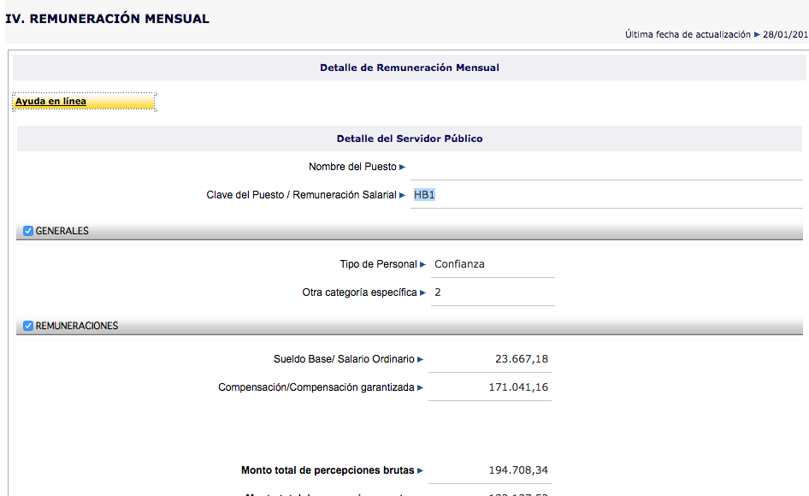Click the Confianza value
Screen dimensions: 809x496
(x=459, y=264)
